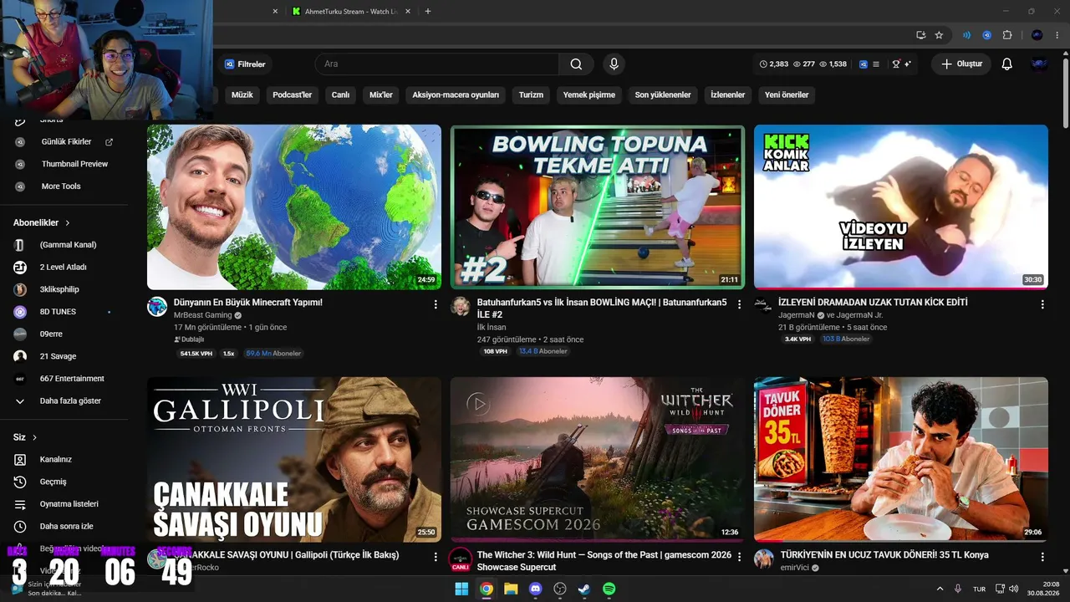Click the Oluştur create button
The image size is (1070, 602).
961,64
